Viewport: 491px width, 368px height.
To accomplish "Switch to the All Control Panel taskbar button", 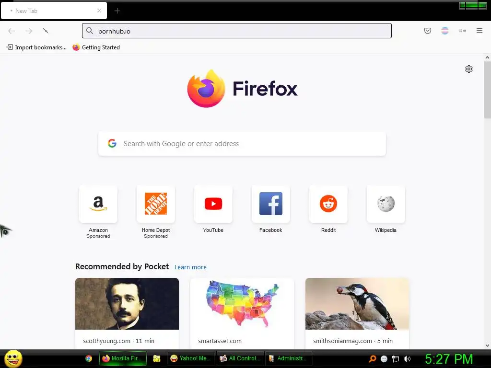I will tap(241, 358).
